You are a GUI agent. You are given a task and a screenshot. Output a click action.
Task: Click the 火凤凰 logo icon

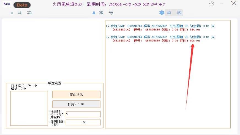point(7,4)
